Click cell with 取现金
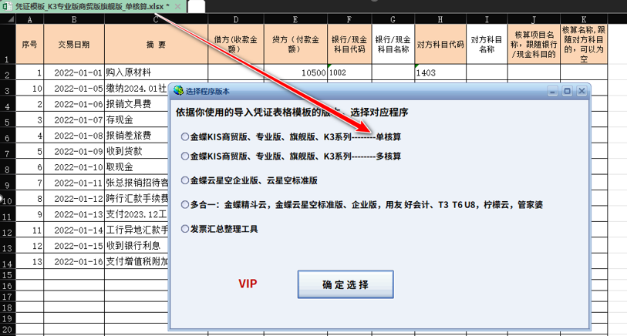 137,167
